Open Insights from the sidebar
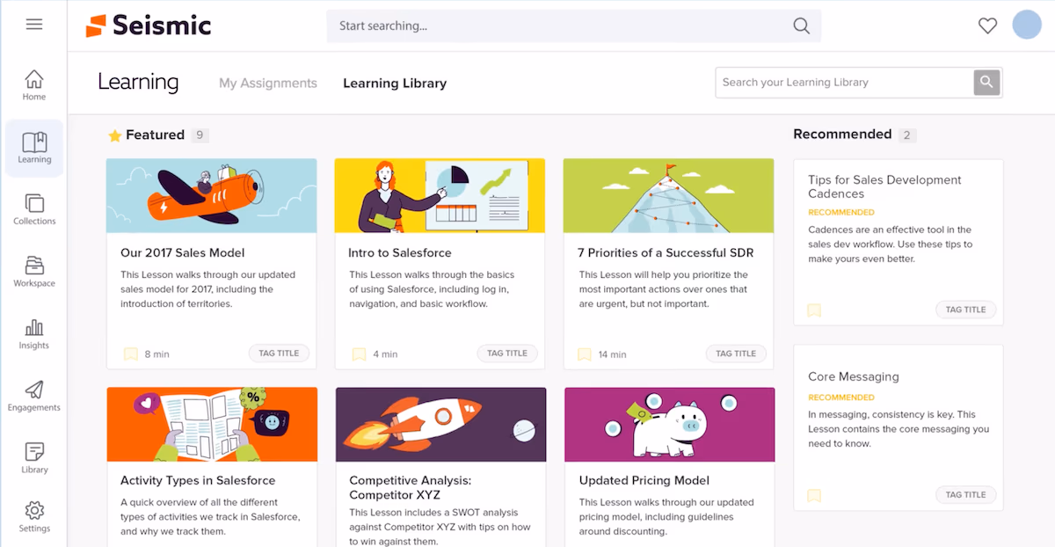This screenshot has height=547, width=1055. [x=34, y=334]
